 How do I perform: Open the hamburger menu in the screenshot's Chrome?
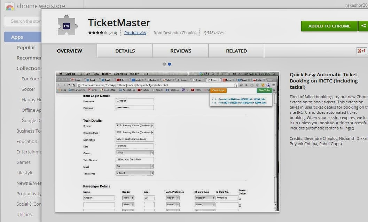pyautogui.click(x=273, y=85)
